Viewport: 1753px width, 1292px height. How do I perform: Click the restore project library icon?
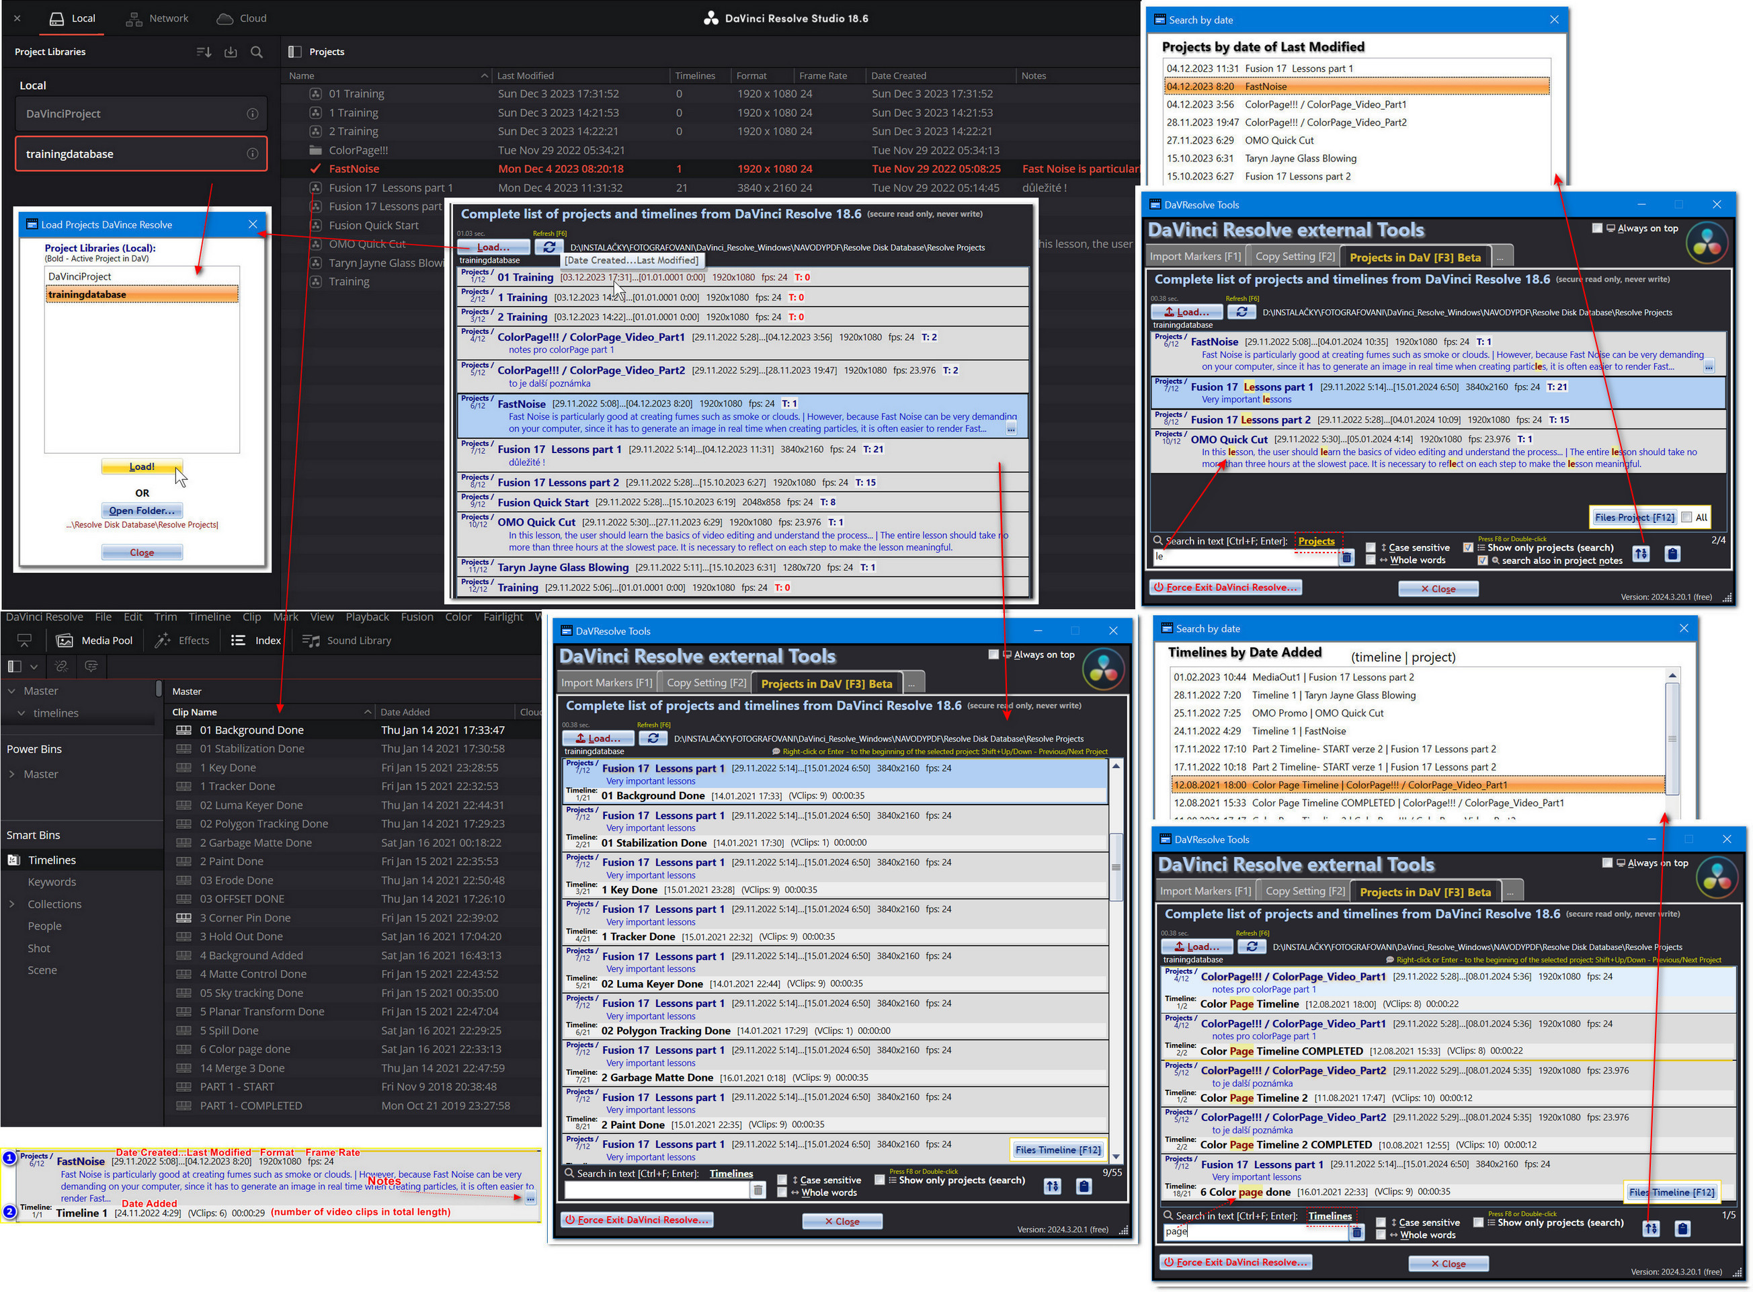pos(231,52)
